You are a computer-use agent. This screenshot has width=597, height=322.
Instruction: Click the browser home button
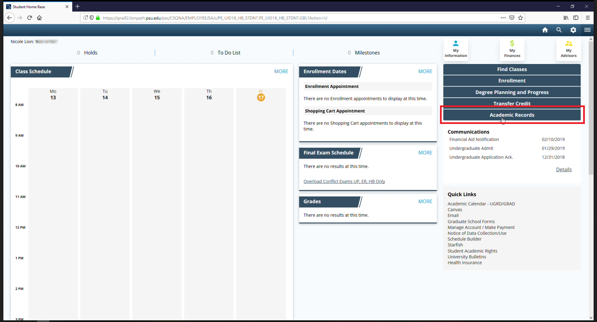point(40,18)
